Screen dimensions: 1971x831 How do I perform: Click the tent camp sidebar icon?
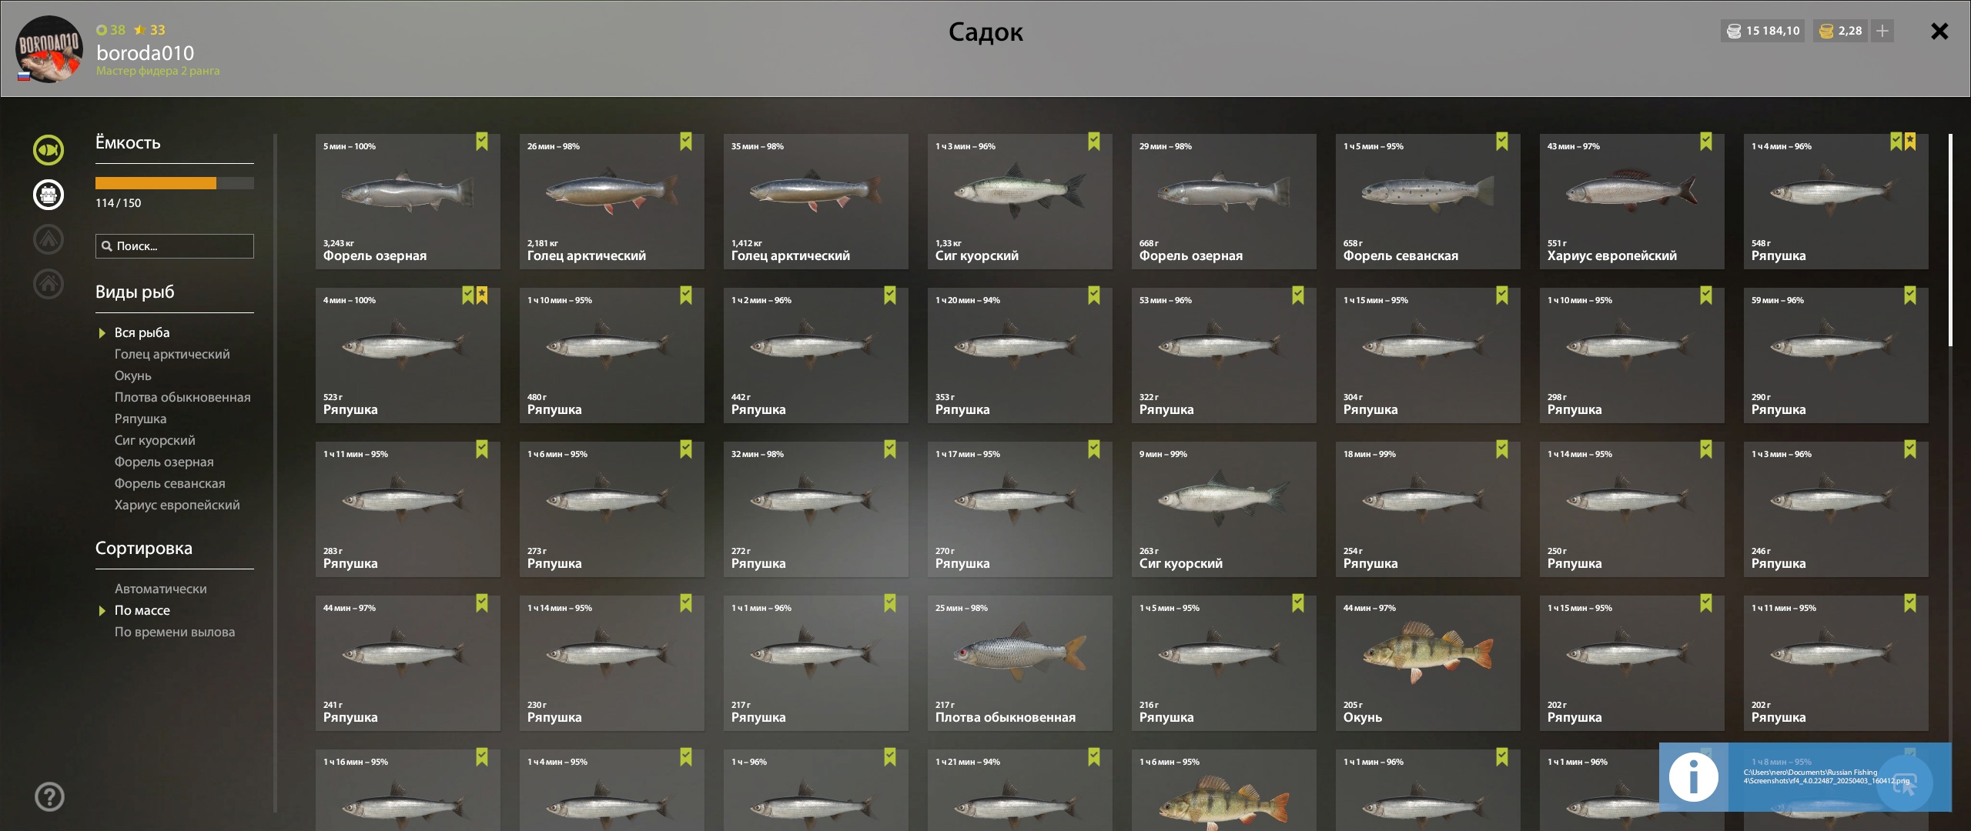click(49, 239)
